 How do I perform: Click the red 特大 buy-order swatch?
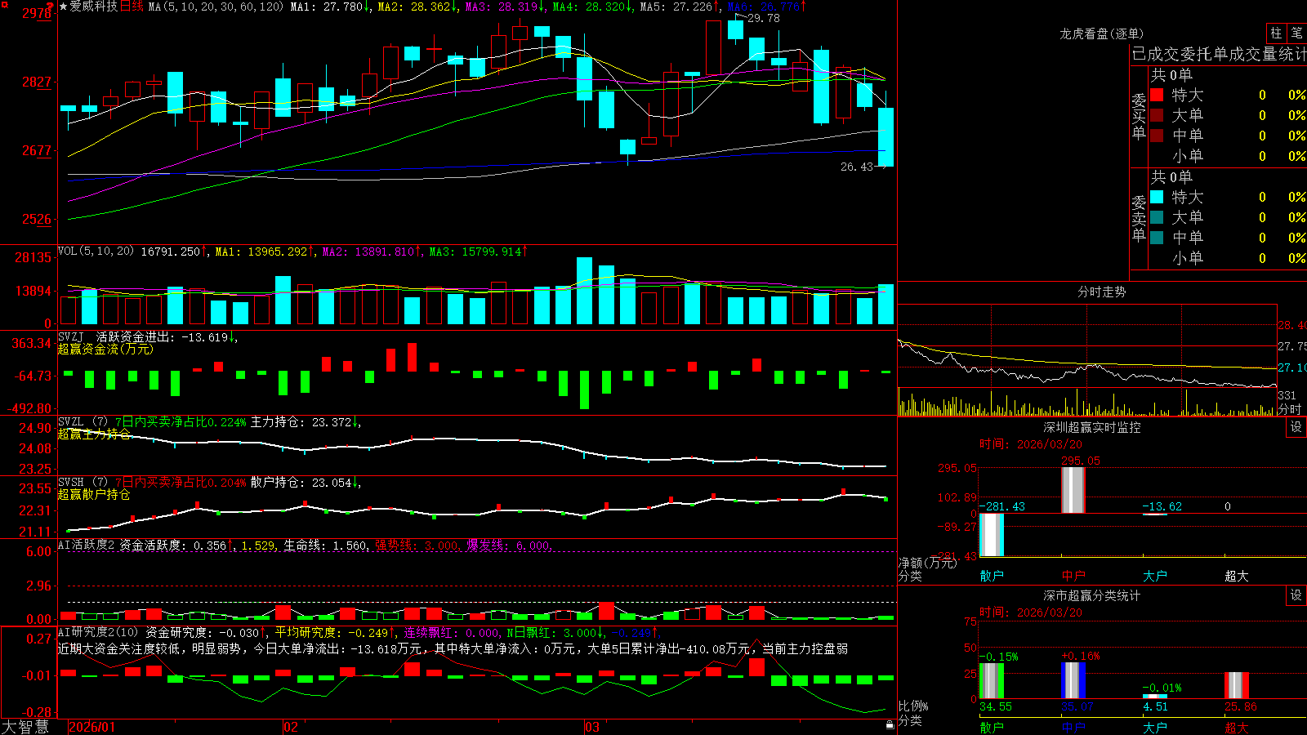pyautogui.click(x=1157, y=95)
